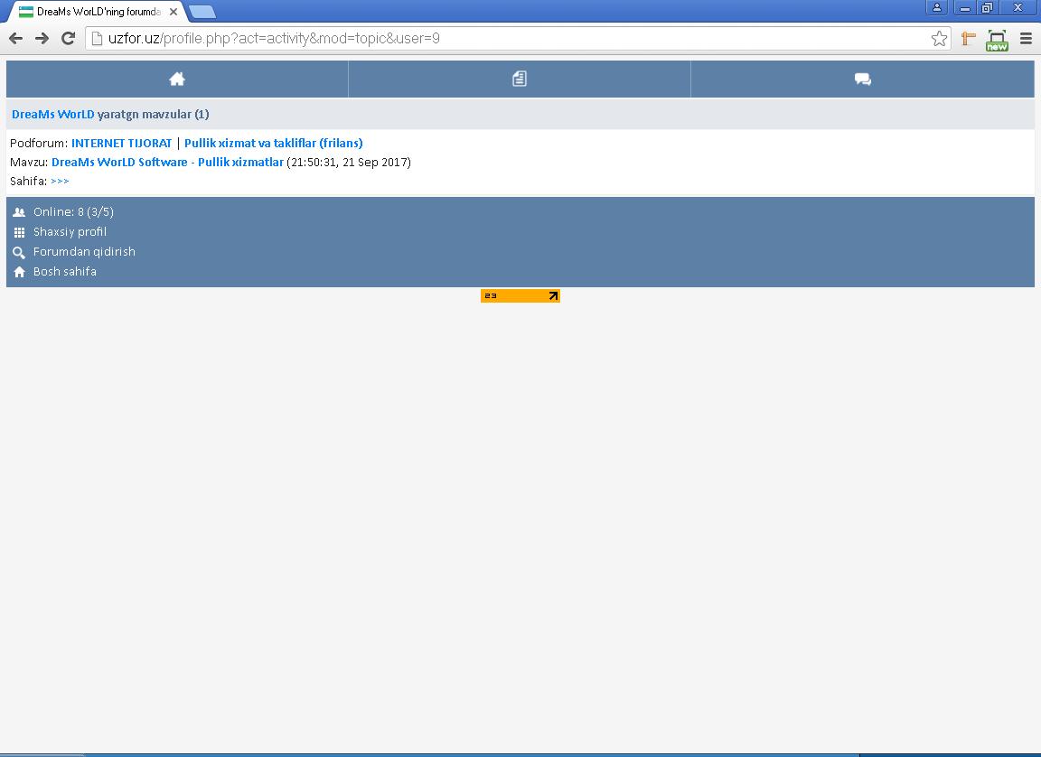The image size is (1041, 757).
Task: Go to last page via >>> link
Action: click(60, 182)
